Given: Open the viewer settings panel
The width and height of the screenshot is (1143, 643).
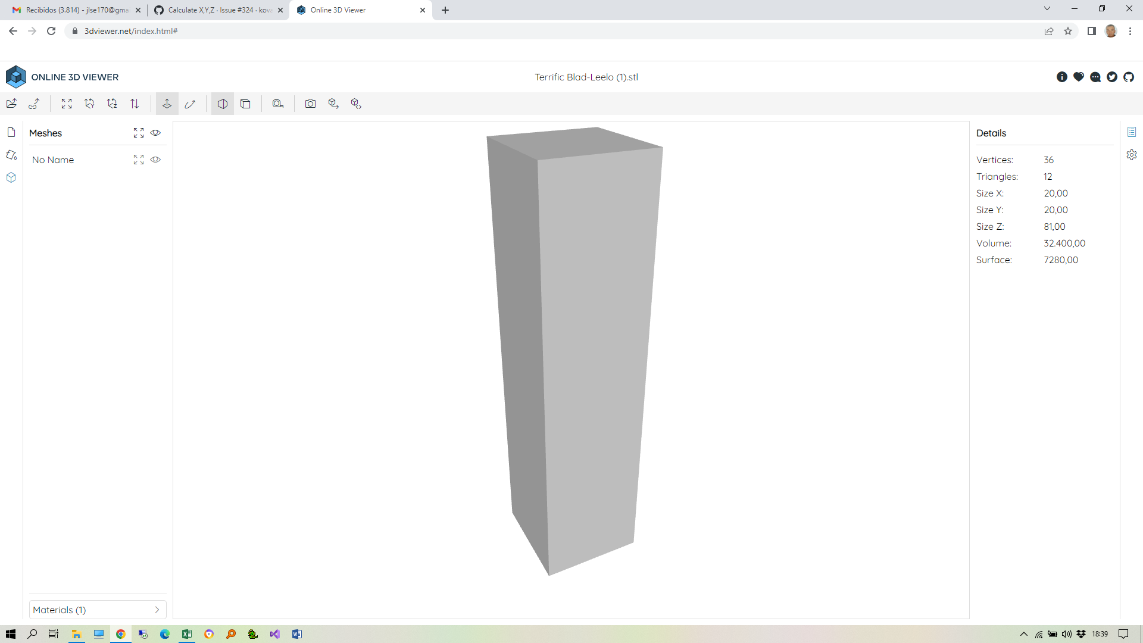Looking at the screenshot, I should [1132, 155].
